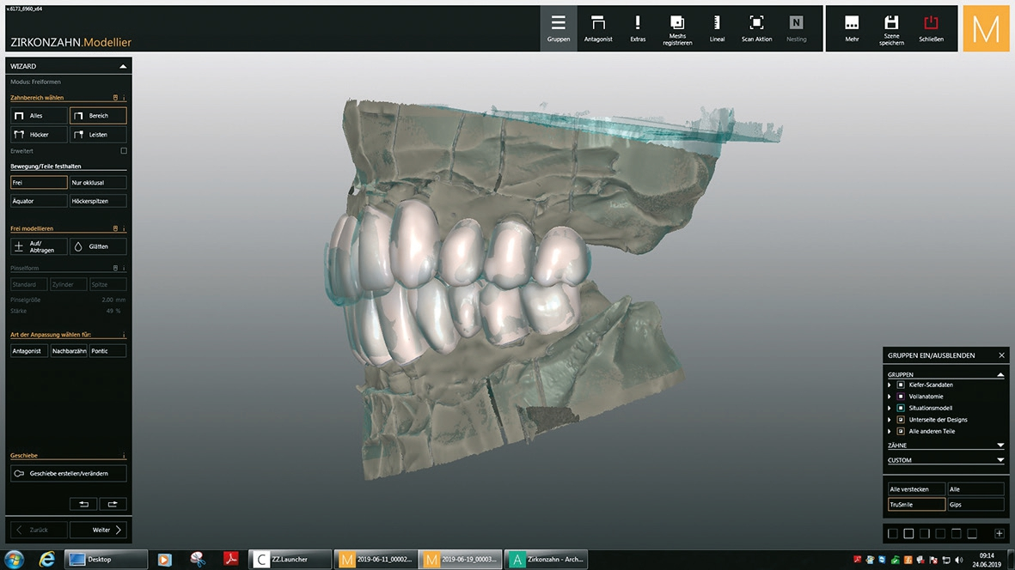The image size is (1015, 570).
Task: Select the Bereich tooth area option
Action: [98, 116]
